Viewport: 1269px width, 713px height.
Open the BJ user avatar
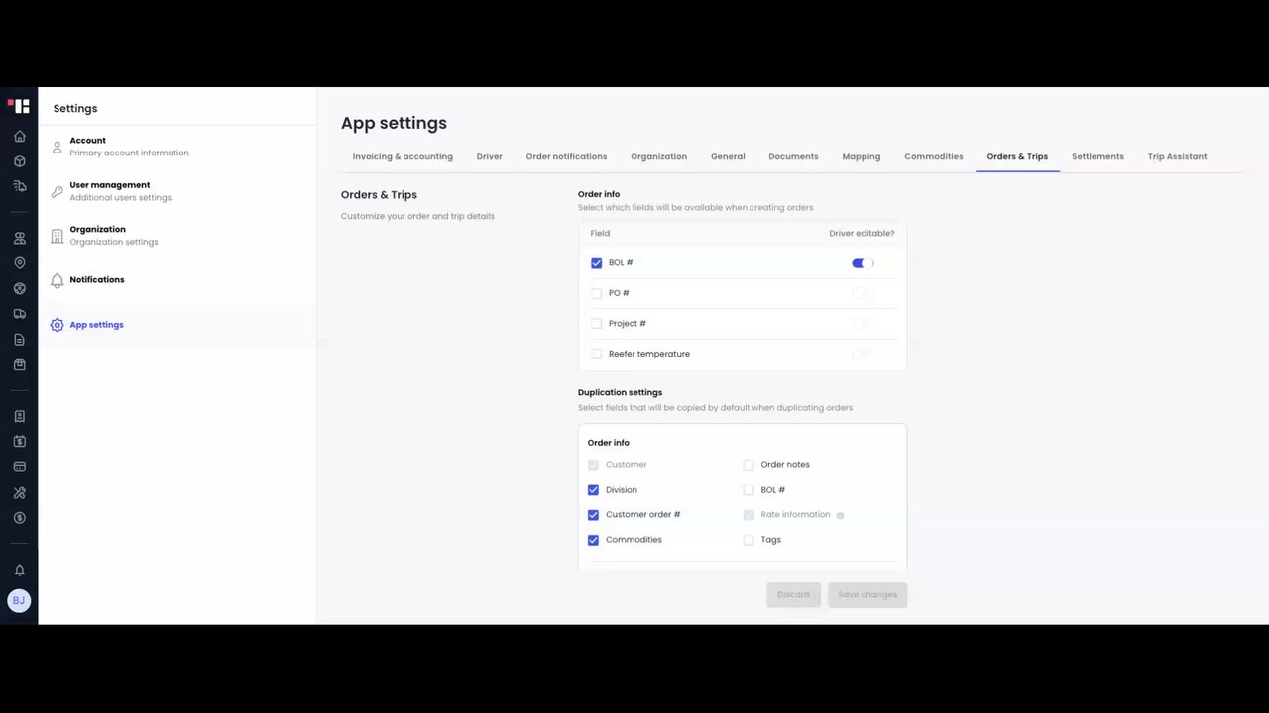pyautogui.click(x=19, y=601)
